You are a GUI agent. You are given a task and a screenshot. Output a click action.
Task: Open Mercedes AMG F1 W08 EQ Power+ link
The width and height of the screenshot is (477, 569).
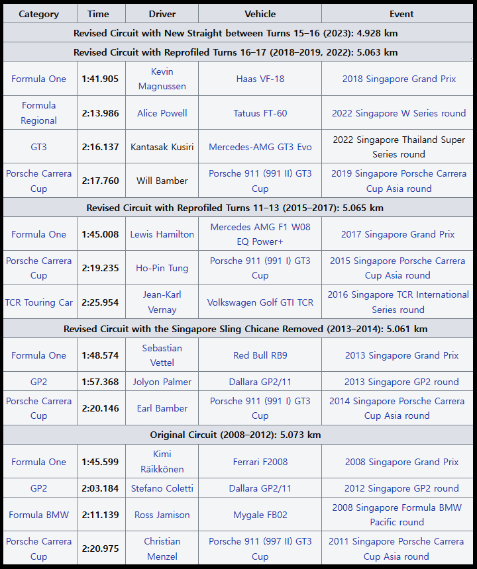(260, 234)
